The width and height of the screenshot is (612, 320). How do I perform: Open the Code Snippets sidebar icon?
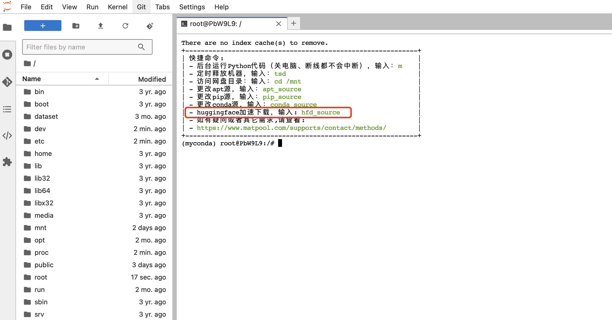[x=7, y=136]
